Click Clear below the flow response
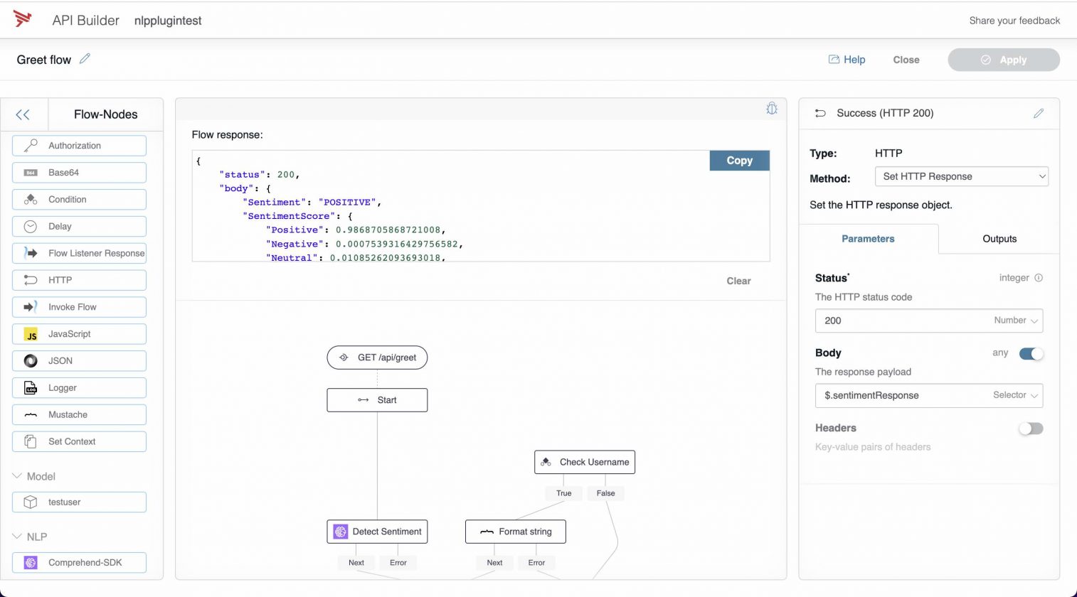 [738, 281]
